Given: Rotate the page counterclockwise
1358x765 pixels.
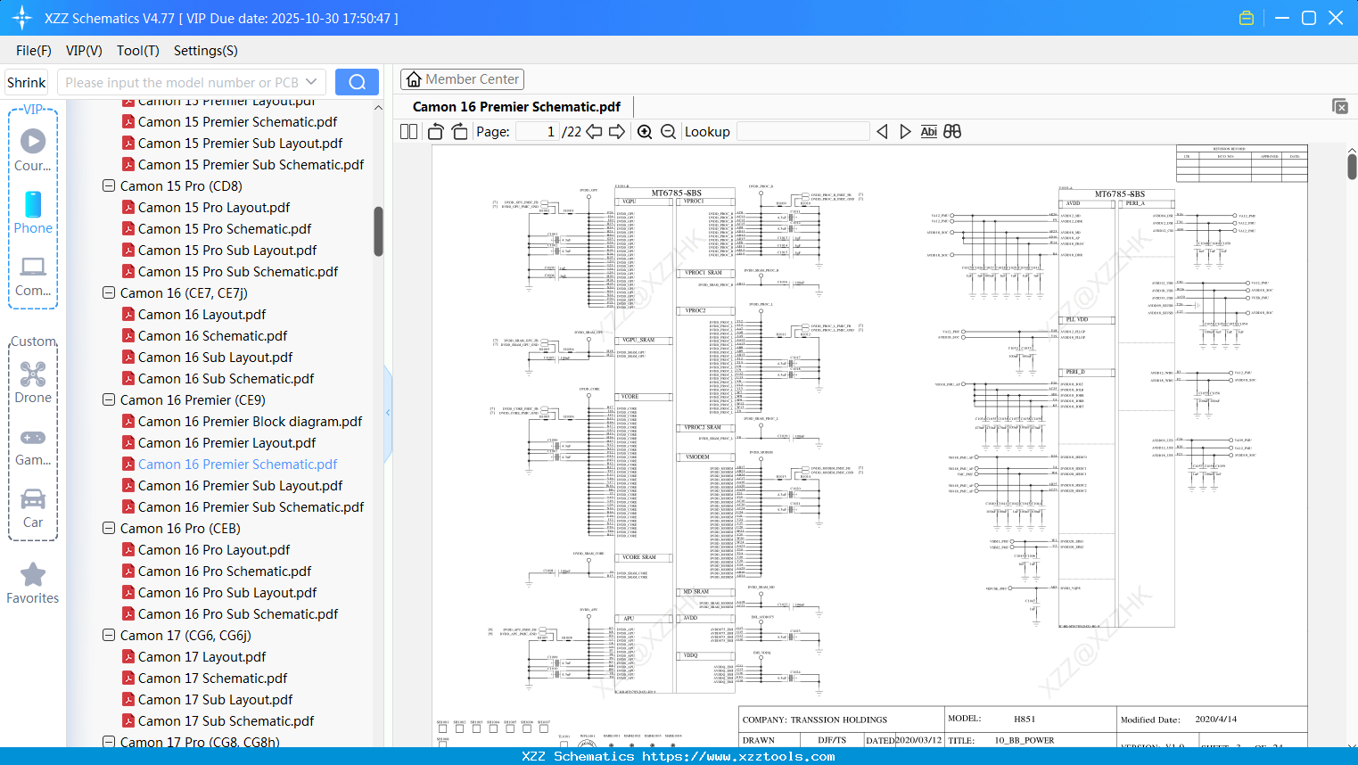Looking at the screenshot, I should click(x=436, y=131).
